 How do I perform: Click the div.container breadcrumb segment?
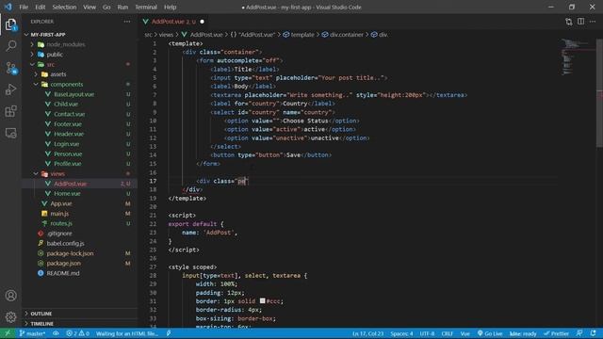tap(342, 35)
